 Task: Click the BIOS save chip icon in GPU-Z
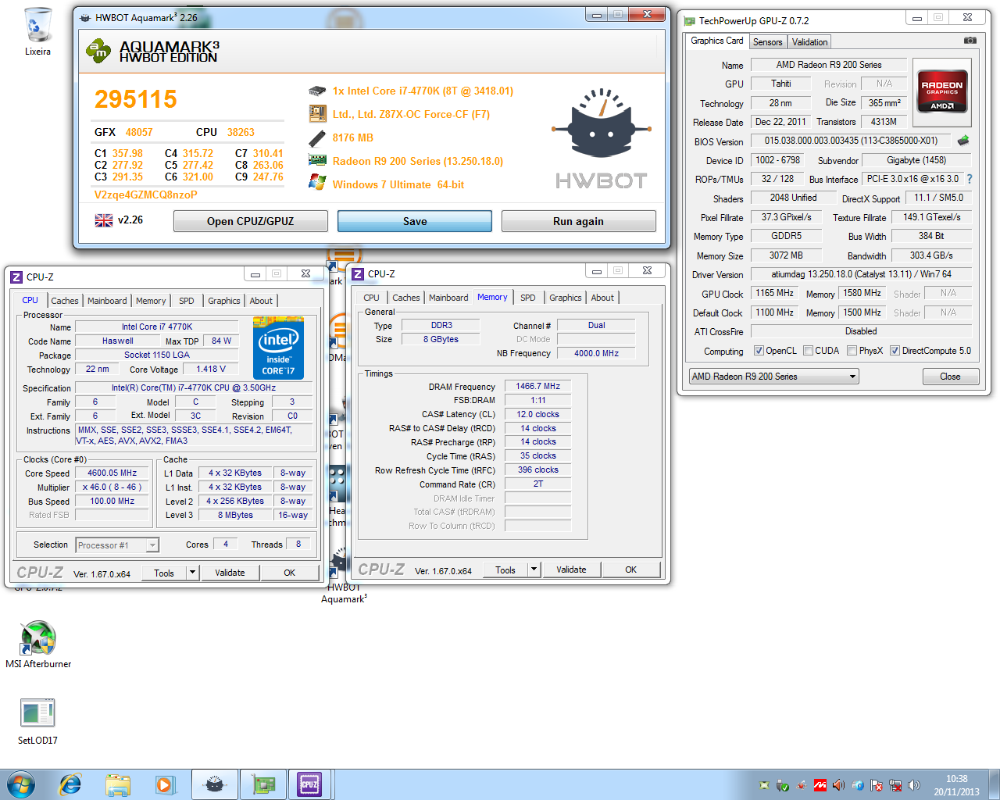[963, 141]
